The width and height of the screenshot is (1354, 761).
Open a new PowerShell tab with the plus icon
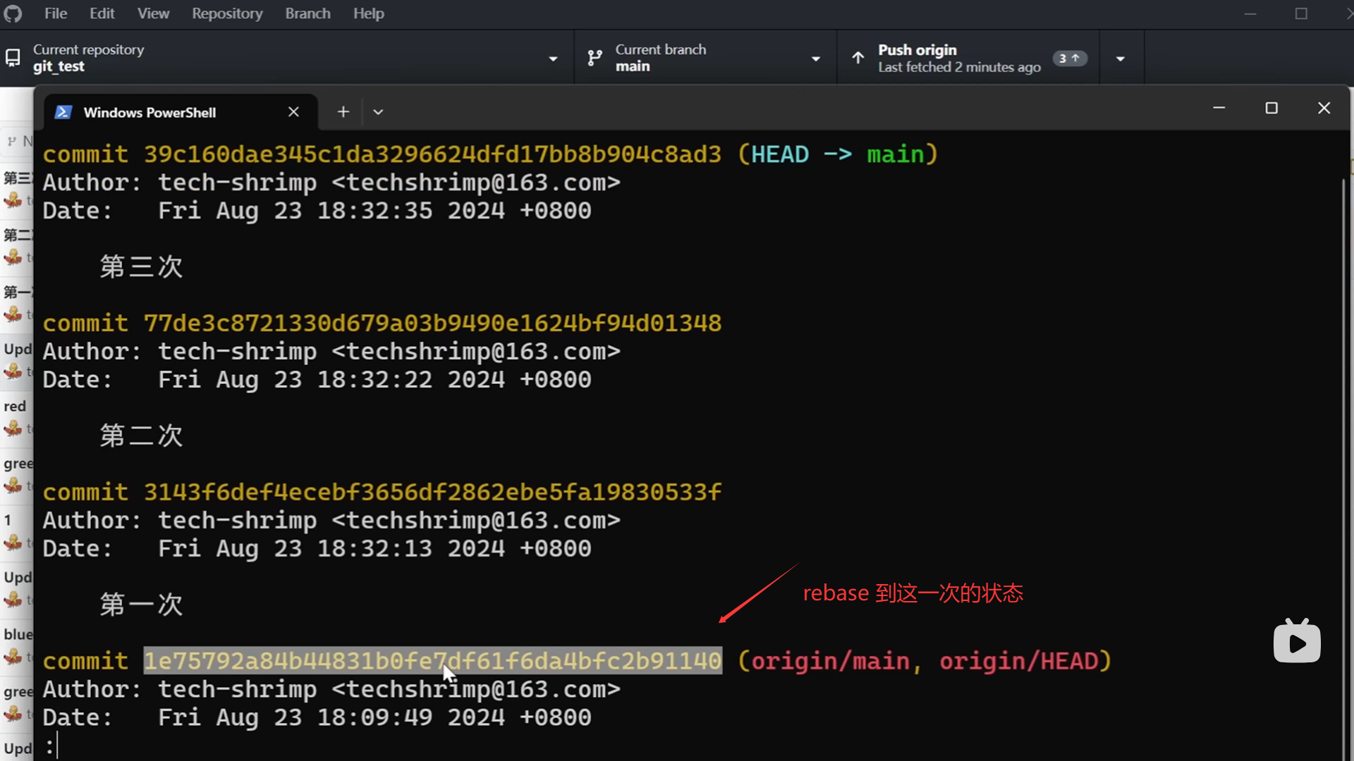[343, 112]
